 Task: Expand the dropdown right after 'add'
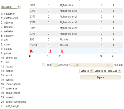tap(55, 65)
